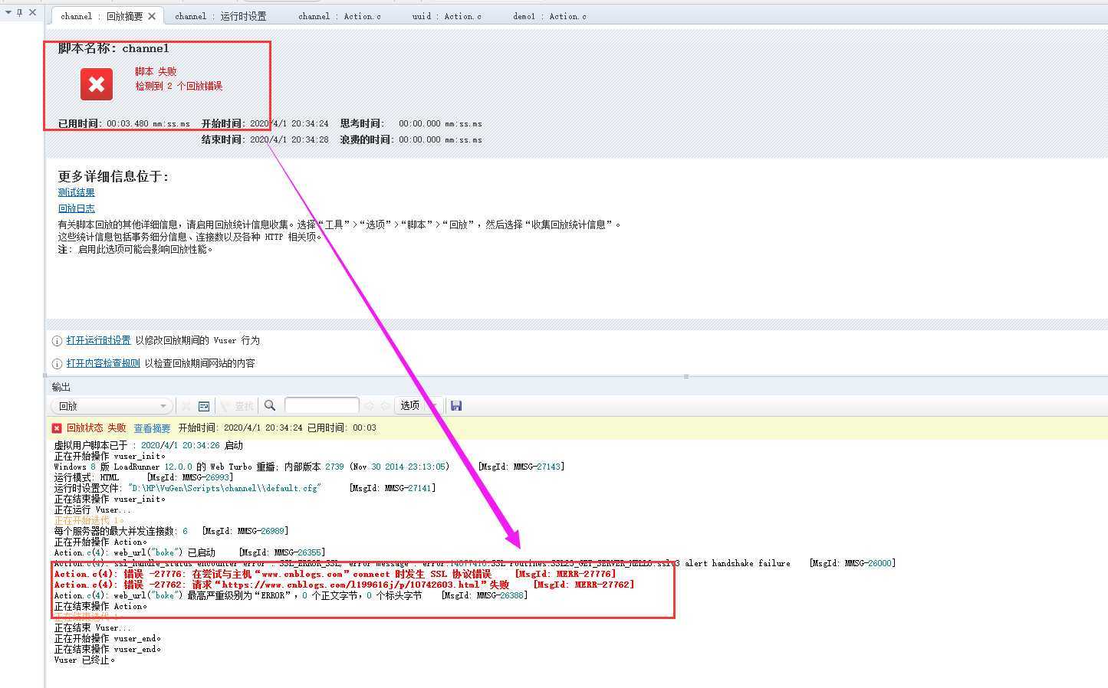1108x688 pixels.
Task: Go to previous search result arrow
Action: [x=370, y=406]
